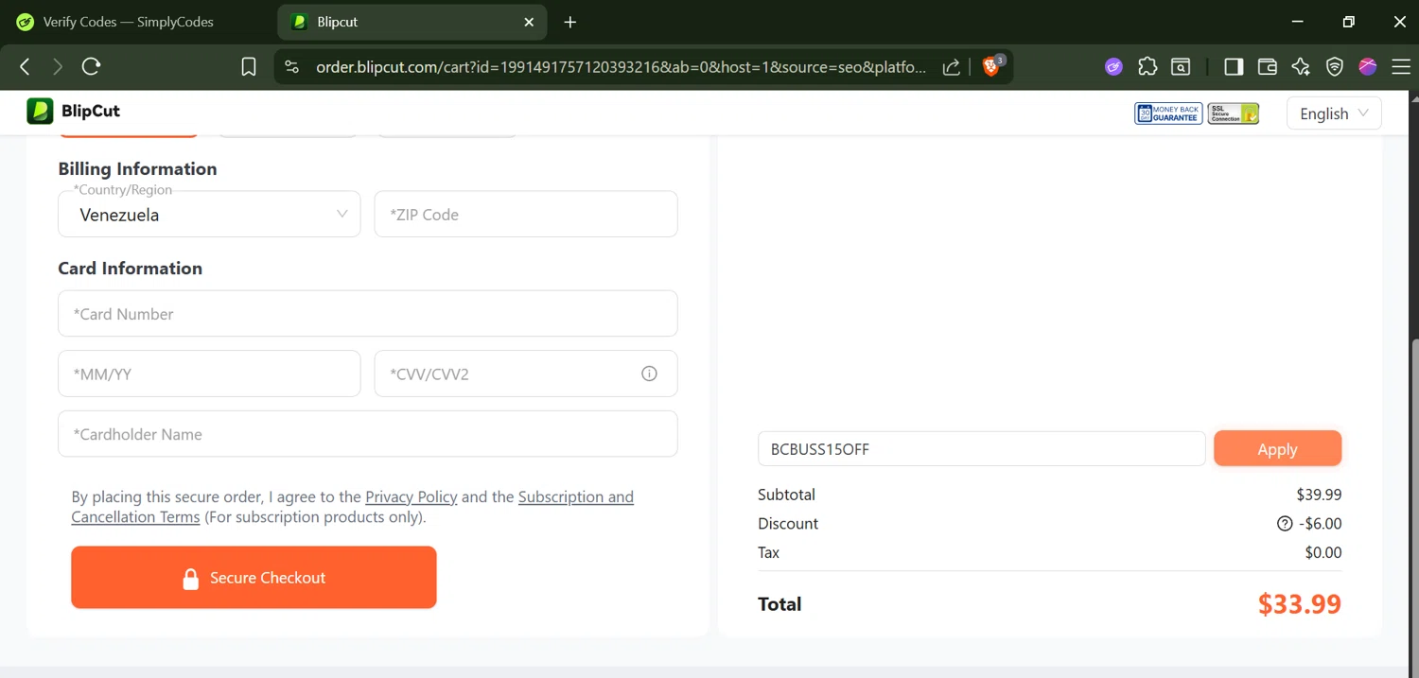Image resolution: width=1419 pixels, height=678 pixels.
Task: Toggle the browser sidebar panel
Action: click(x=1234, y=66)
